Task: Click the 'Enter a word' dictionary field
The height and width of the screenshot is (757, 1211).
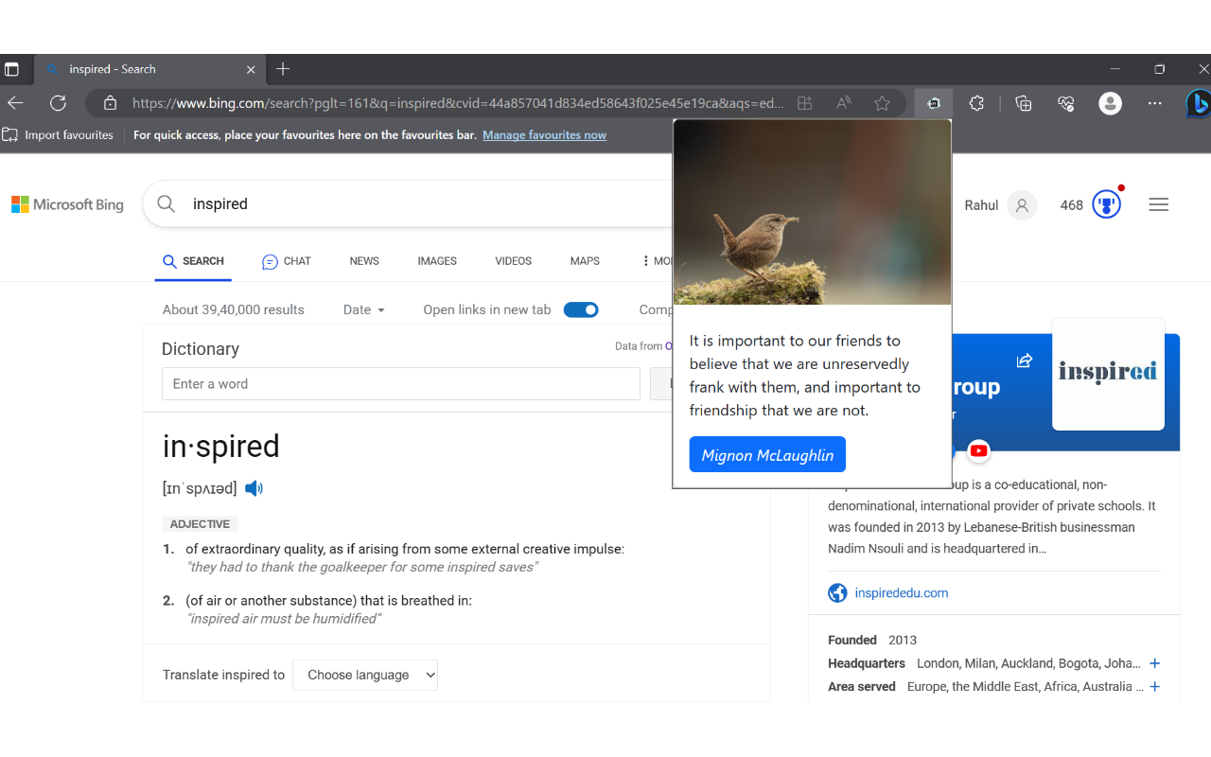Action: click(401, 384)
